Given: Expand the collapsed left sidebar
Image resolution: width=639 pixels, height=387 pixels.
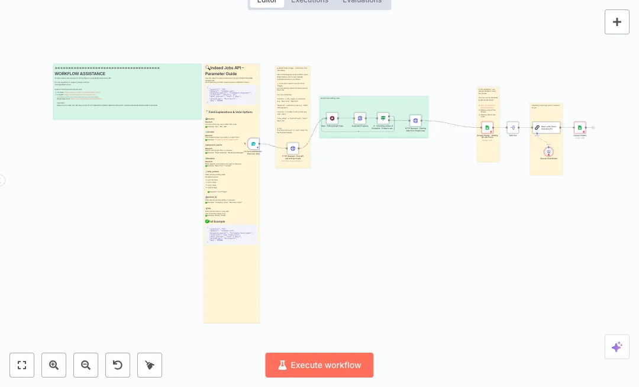Looking at the screenshot, I should pyautogui.click(x=2, y=180).
